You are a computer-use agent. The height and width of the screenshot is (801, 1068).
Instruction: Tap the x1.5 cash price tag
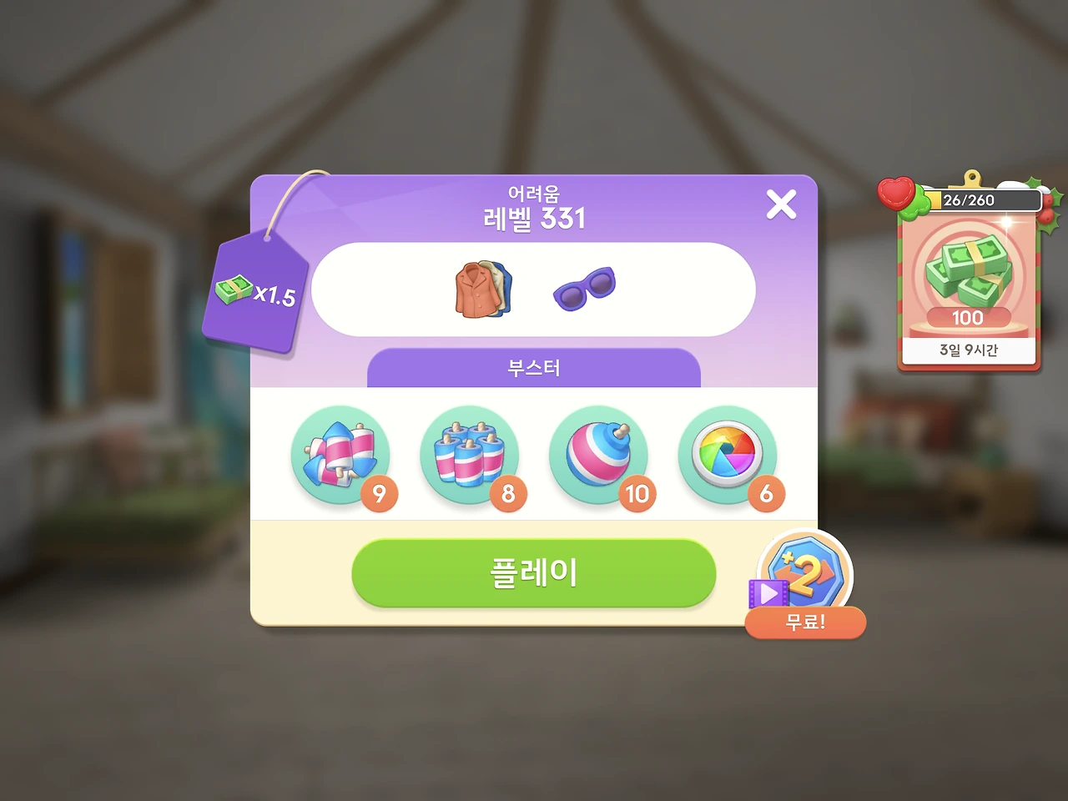point(255,292)
